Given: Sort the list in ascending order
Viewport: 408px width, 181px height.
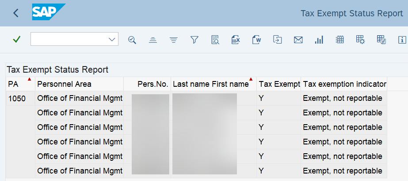Looking at the screenshot, I should pyautogui.click(x=153, y=40).
